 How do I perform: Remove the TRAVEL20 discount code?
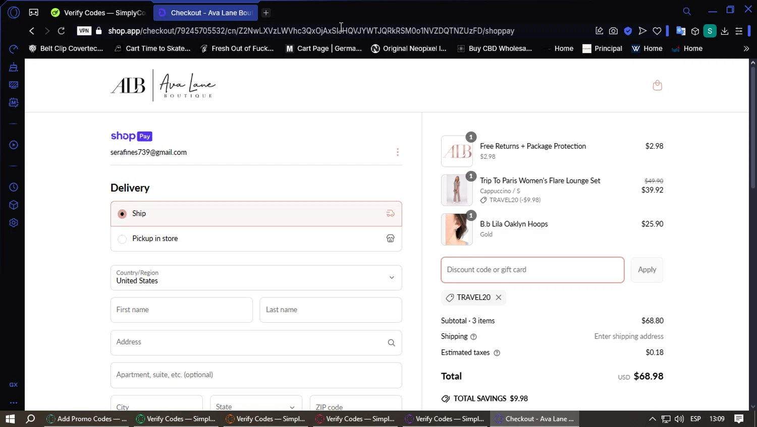(x=499, y=297)
